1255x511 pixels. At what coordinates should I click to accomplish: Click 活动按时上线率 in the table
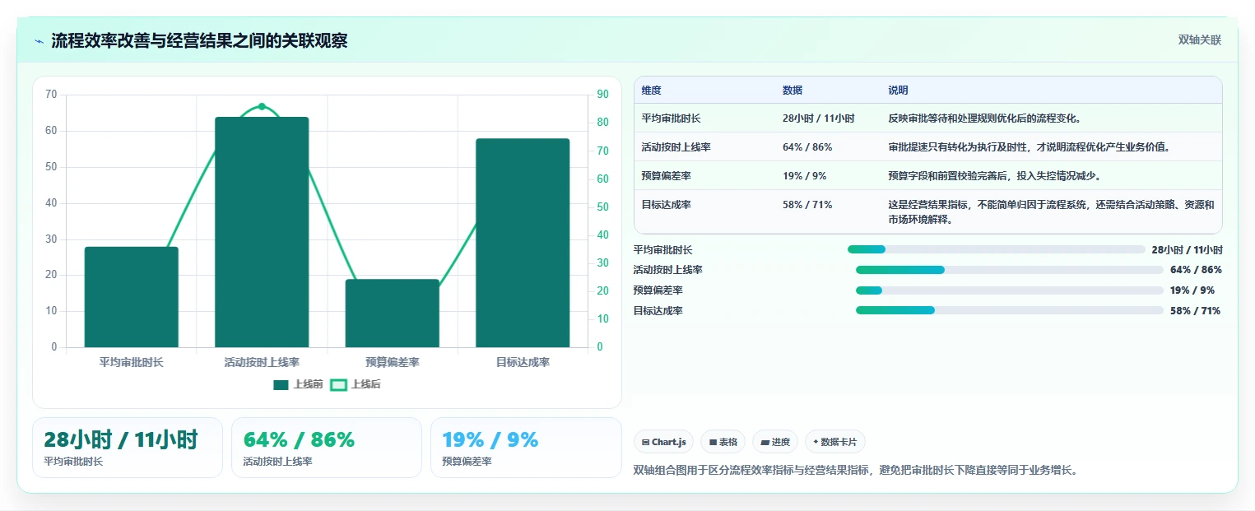[676, 147]
